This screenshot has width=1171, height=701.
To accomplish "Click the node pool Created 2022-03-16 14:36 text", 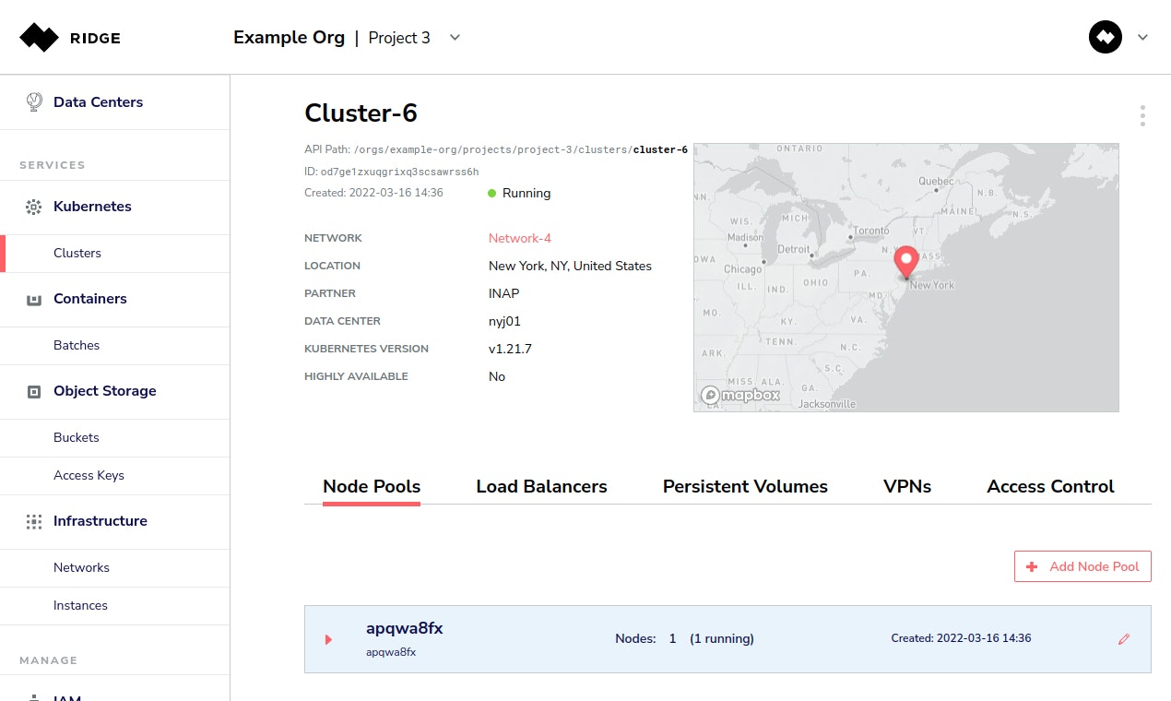I will coord(961,638).
